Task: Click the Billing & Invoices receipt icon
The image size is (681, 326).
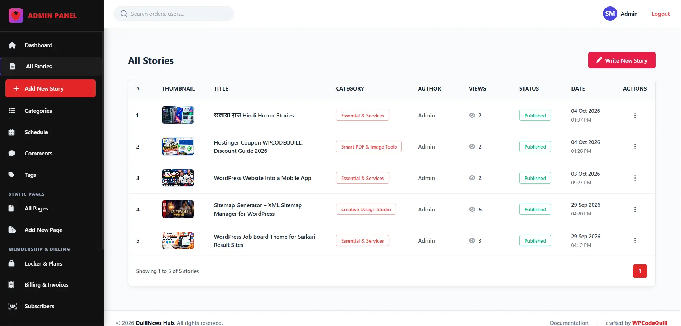Action: (x=11, y=284)
